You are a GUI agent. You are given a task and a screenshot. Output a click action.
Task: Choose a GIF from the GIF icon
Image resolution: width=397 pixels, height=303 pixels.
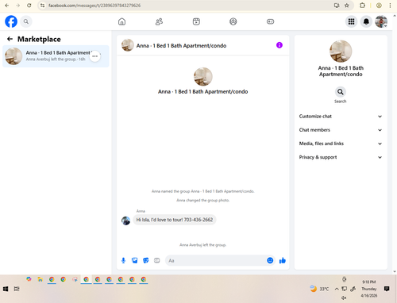point(156,260)
